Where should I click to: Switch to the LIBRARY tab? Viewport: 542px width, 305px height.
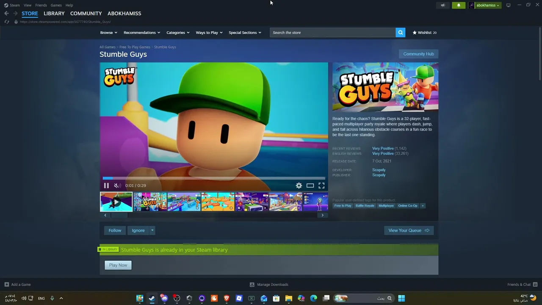click(x=54, y=14)
